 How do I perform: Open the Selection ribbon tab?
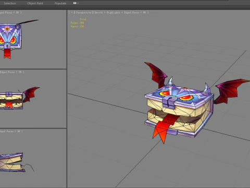click(x=10, y=3)
